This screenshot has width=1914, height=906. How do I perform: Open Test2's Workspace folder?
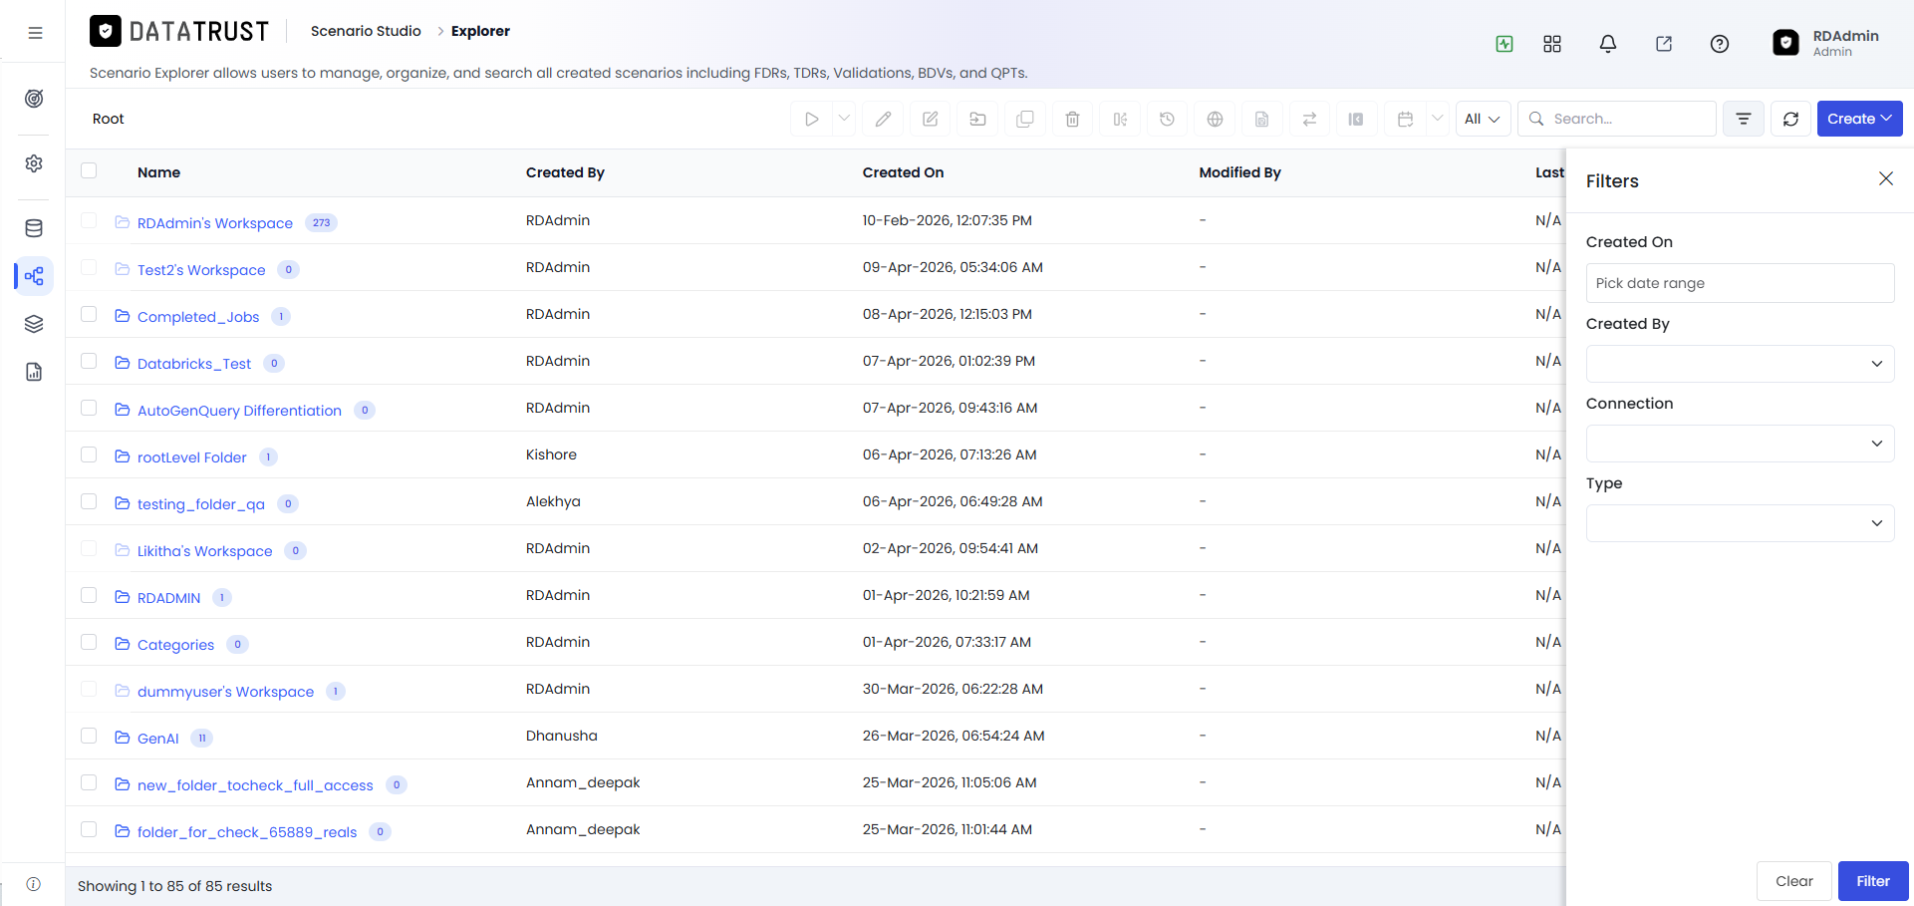[201, 270]
